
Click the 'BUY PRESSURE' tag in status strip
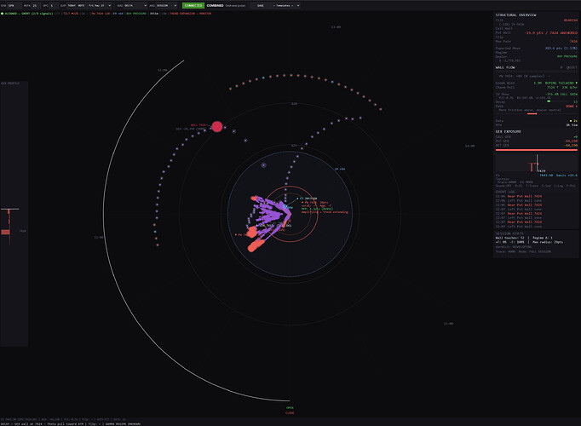pos(136,14)
